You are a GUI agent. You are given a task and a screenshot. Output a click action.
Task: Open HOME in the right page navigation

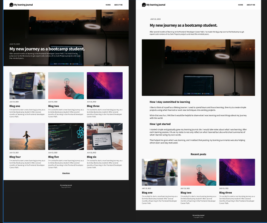click(x=241, y=5)
